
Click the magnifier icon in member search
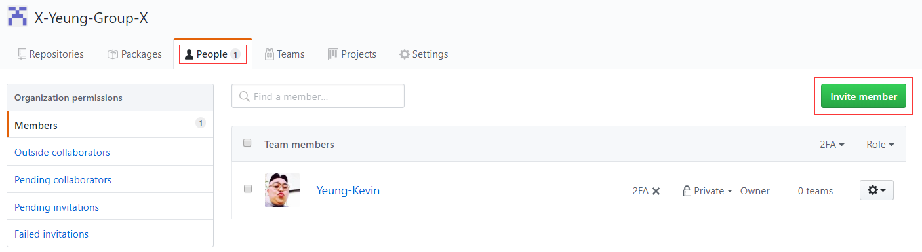pos(244,96)
